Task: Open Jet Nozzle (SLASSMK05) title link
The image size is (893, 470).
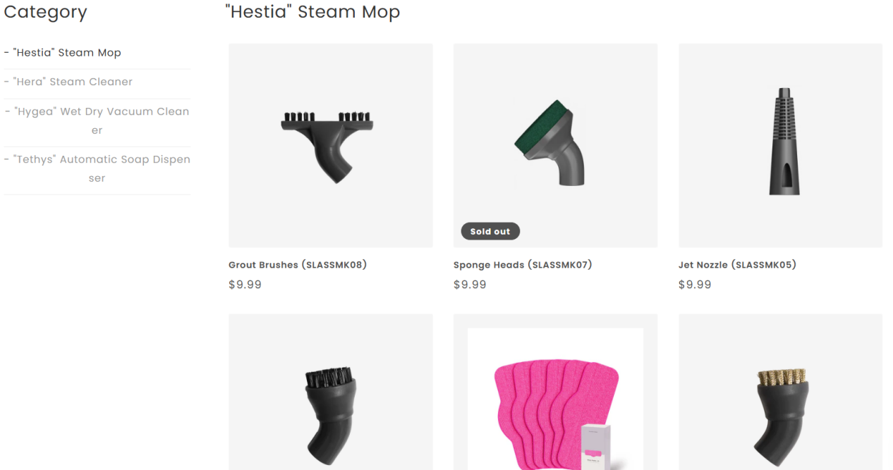Action: [x=737, y=265]
